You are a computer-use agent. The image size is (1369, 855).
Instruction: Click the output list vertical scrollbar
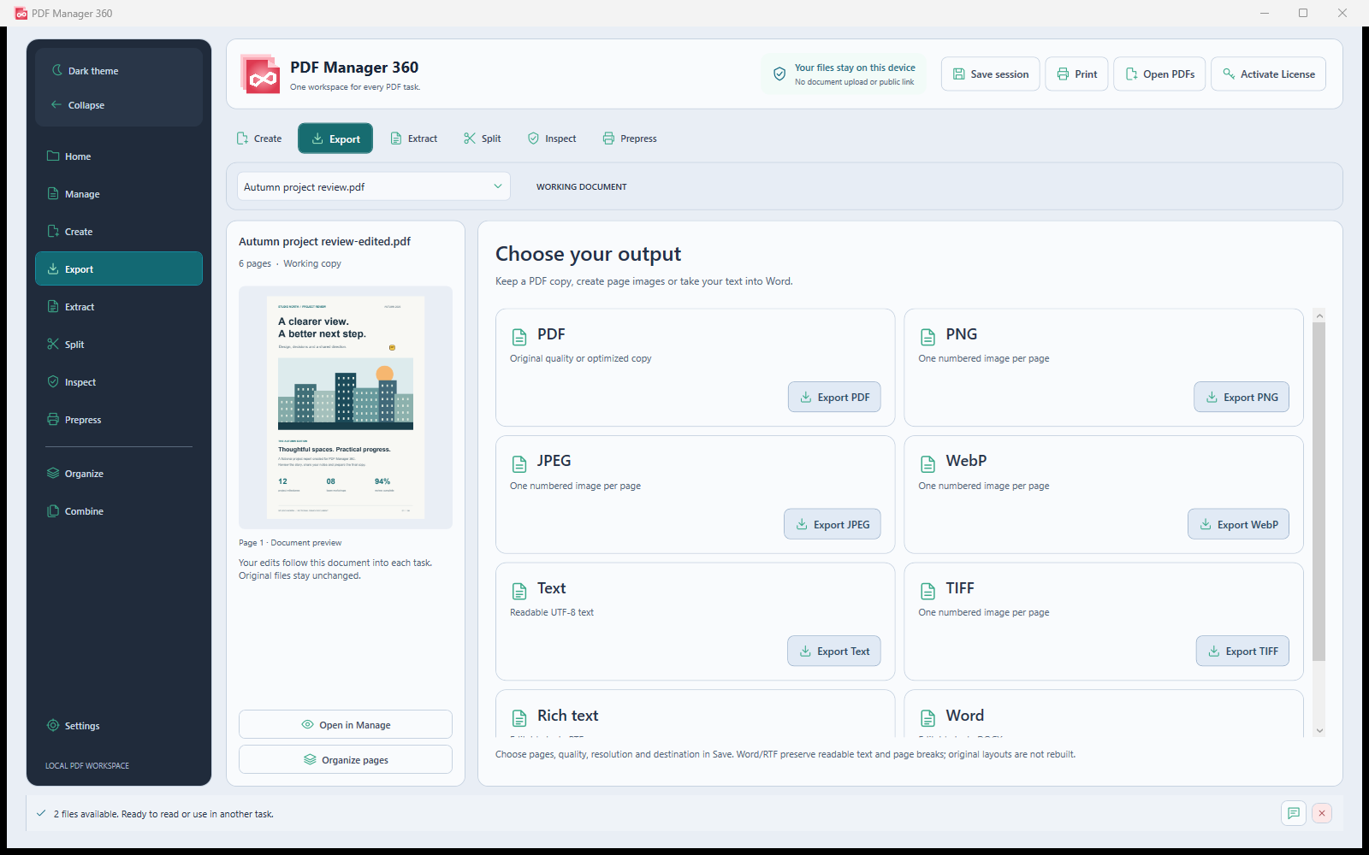1319,492
